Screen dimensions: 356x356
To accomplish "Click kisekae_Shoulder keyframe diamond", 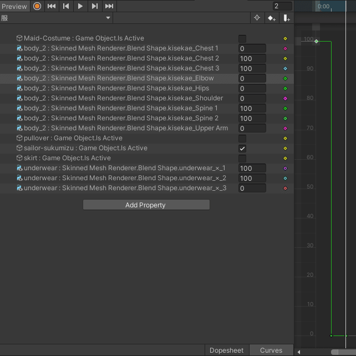I will coord(286,99).
